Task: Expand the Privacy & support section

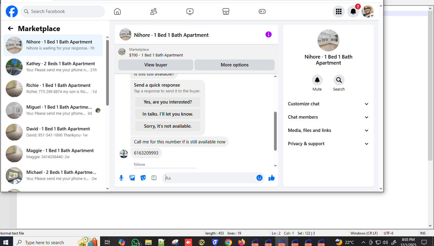Action: click(x=328, y=144)
